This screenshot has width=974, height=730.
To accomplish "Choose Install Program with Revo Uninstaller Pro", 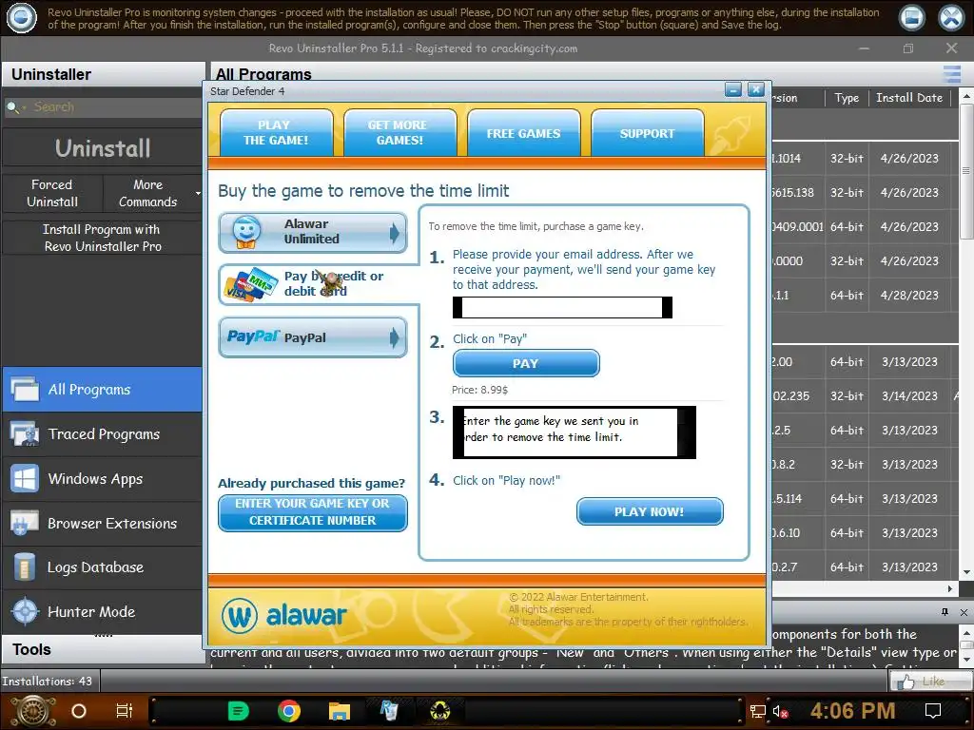I will (103, 238).
